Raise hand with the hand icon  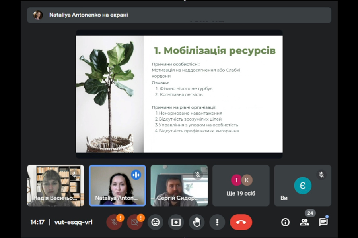[197, 222]
